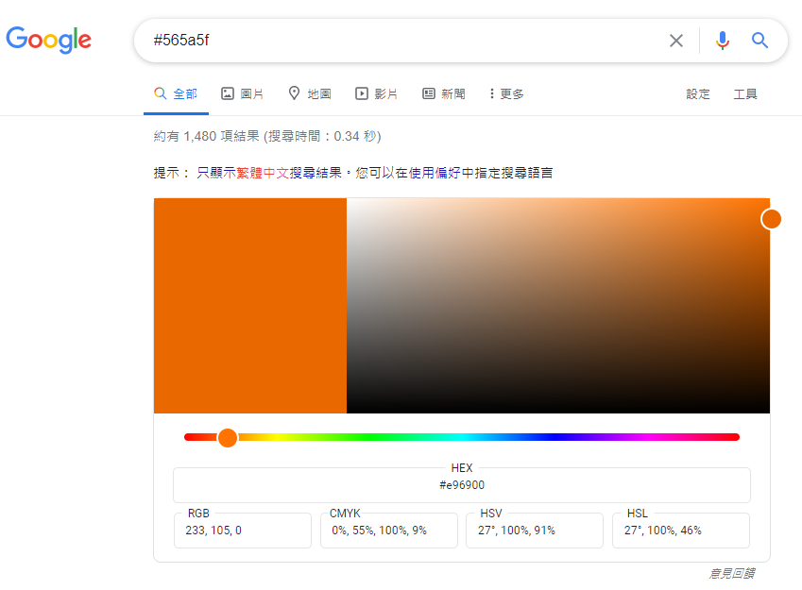Click the magnifying glass search icon
Screen dimensions: 802x590
coord(759,41)
